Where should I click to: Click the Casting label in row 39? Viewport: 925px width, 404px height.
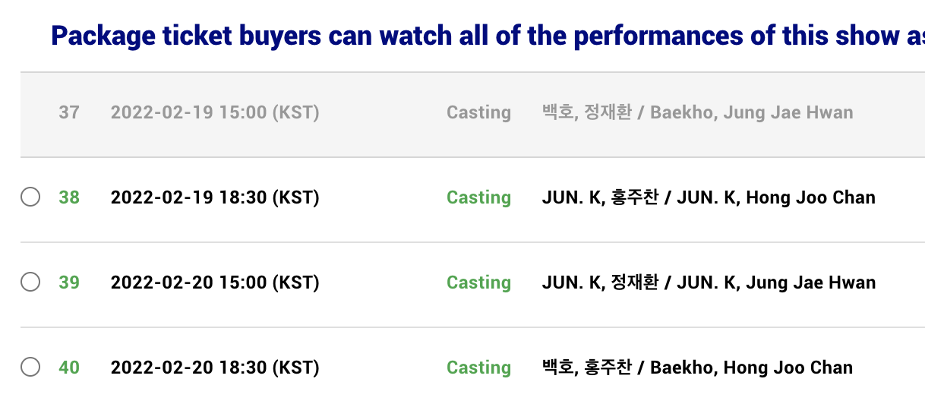[x=478, y=283]
